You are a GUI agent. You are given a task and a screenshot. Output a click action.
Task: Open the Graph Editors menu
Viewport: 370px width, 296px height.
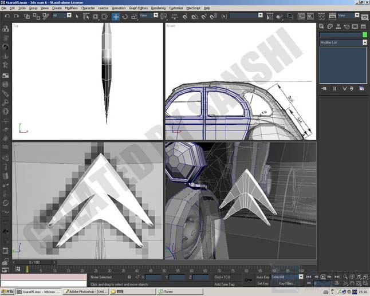[x=138, y=8]
